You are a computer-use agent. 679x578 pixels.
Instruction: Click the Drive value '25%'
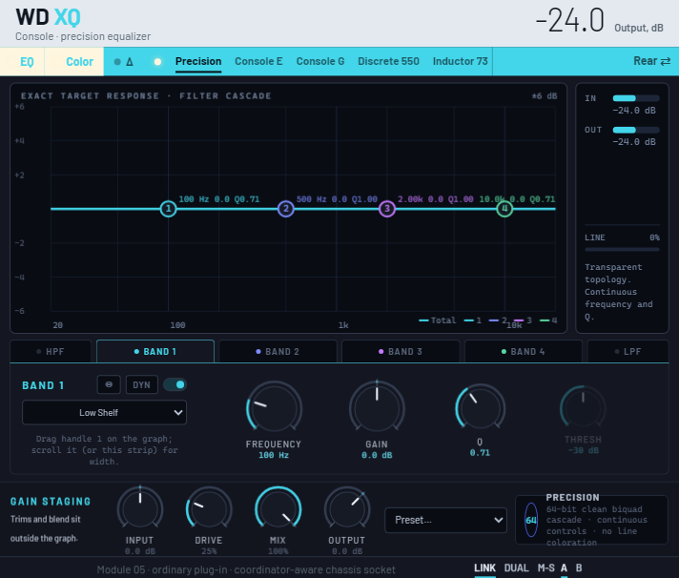click(x=209, y=551)
